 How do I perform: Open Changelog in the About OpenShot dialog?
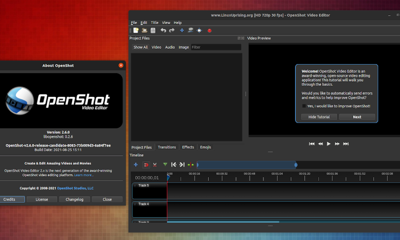click(x=74, y=200)
